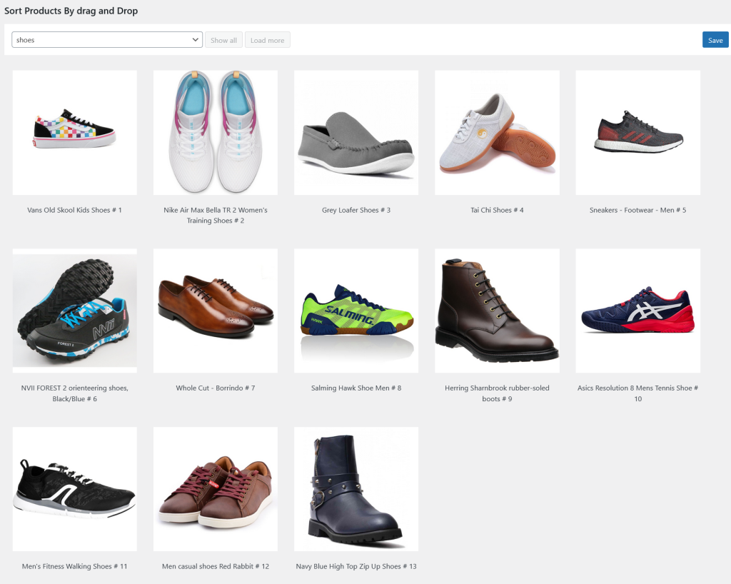Click the Men's Fitness Walking Shoes thumbnail

point(74,488)
